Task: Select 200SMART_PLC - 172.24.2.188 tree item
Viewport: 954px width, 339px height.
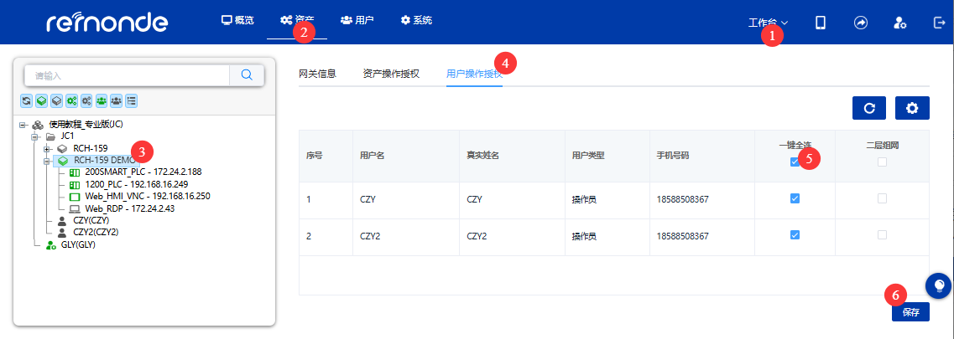Action: click(x=143, y=172)
